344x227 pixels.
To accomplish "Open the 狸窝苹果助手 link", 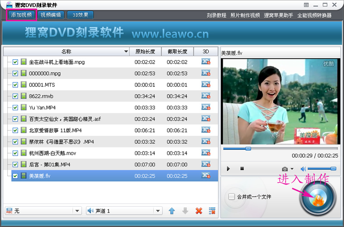I will (x=278, y=15).
